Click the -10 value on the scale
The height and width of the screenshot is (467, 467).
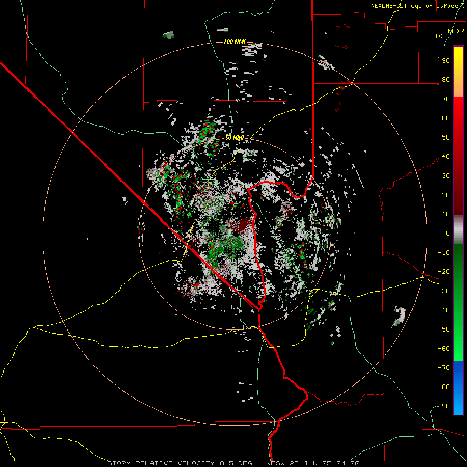pyautogui.click(x=444, y=253)
